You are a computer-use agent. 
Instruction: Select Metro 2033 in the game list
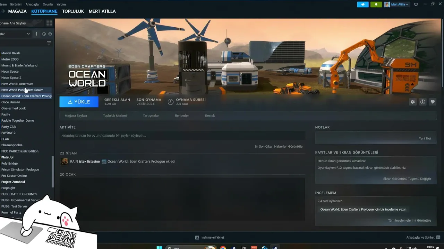click(x=10, y=59)
